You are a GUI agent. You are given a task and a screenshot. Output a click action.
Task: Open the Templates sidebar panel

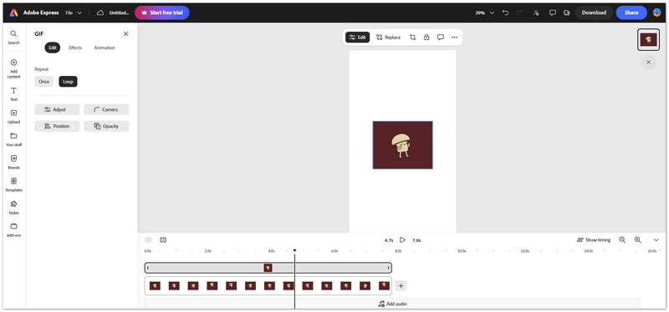pos(13,184)
